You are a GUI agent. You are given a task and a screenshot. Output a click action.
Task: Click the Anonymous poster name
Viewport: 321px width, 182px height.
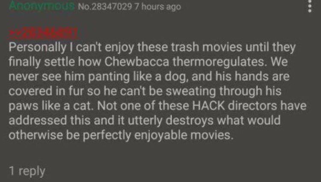pyautogui.click(x=42, y=6)
